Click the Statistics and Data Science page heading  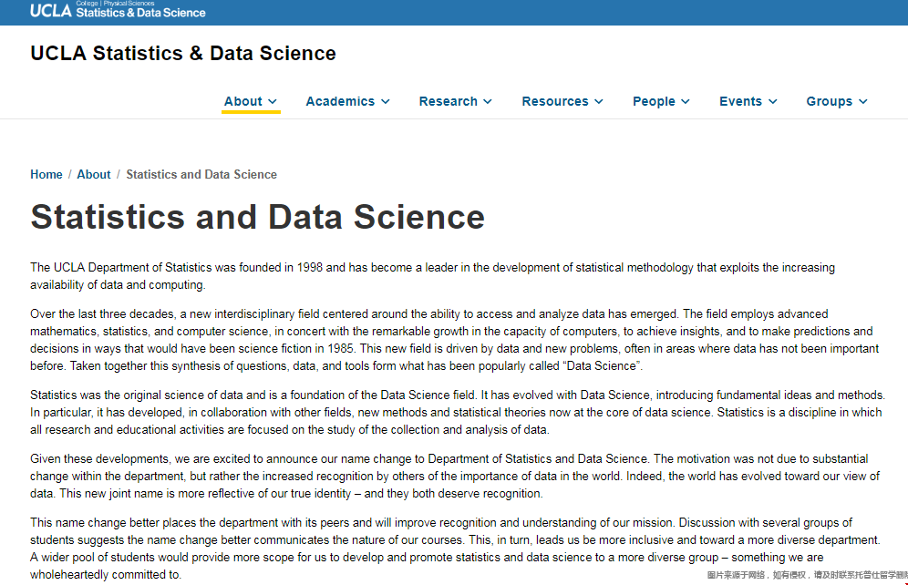pyautogui.click(x=257, y=217)
